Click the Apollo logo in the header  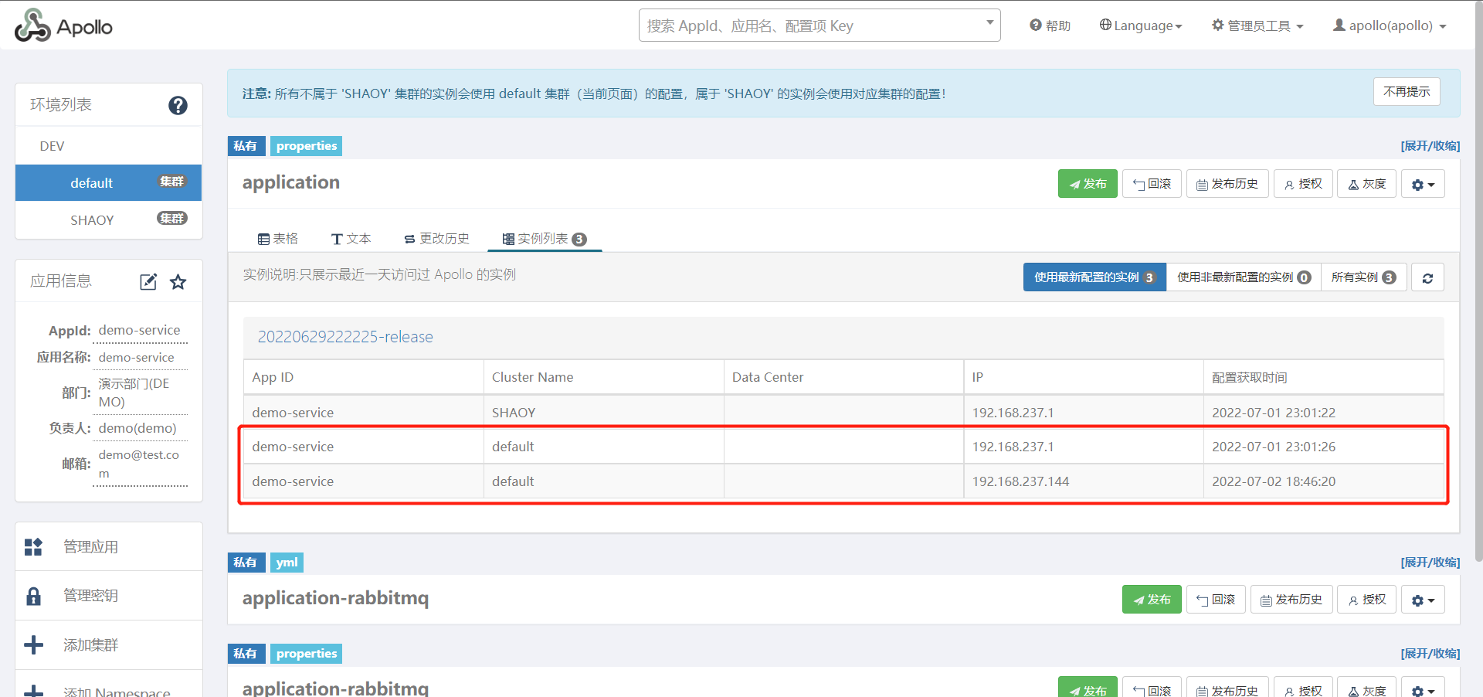(x=64, y=26)
